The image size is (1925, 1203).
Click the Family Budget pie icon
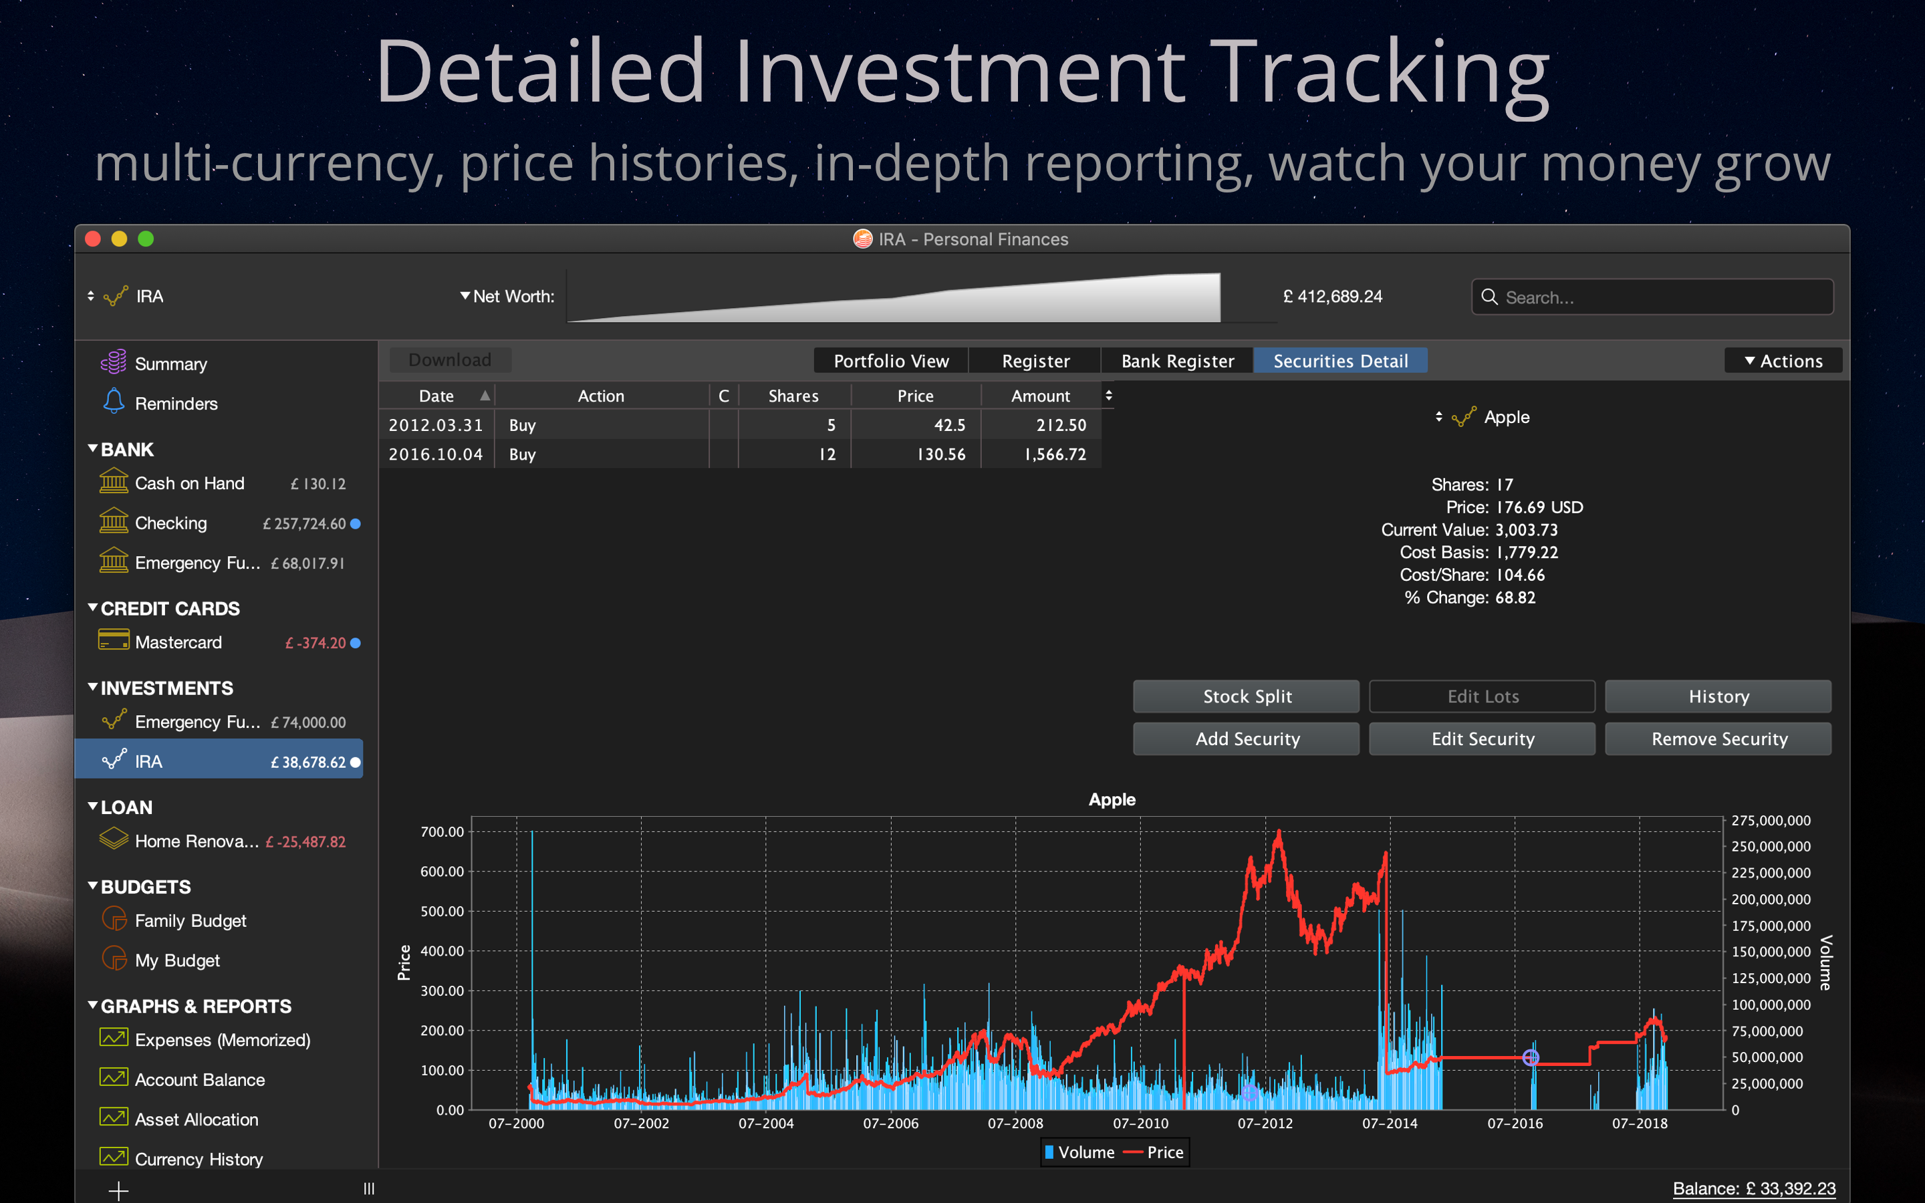coord(113,920)
